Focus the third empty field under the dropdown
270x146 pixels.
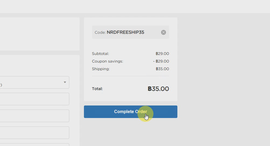tap(34, 133)
